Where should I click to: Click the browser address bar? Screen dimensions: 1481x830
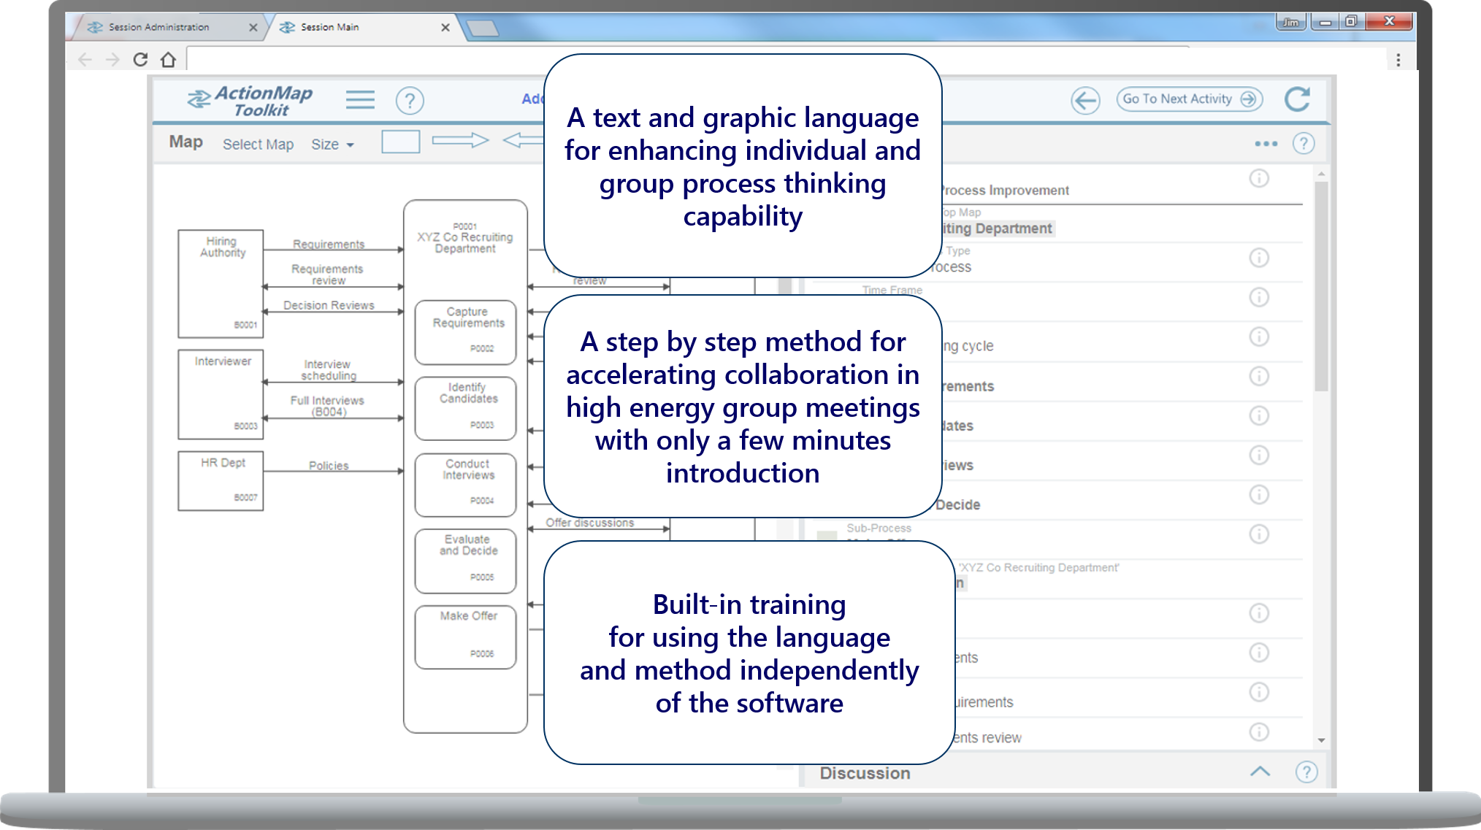click(365, 60)
